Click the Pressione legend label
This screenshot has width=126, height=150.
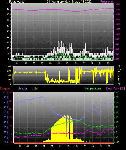coord(107,2)
